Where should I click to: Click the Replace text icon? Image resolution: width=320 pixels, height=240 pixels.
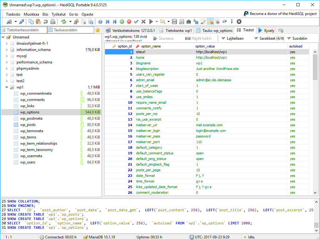[x=196, y=22]
